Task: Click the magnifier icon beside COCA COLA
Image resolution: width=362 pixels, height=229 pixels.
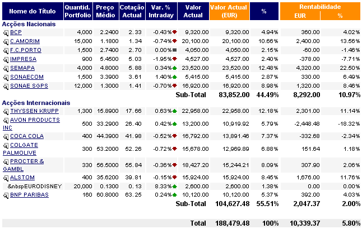Action: point(6,137)
